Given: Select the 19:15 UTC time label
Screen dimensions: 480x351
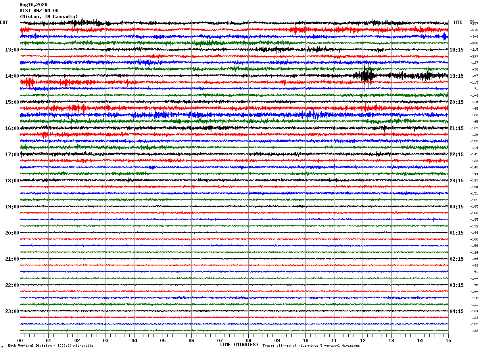Looking at the screenshot, I should (457, 76).
